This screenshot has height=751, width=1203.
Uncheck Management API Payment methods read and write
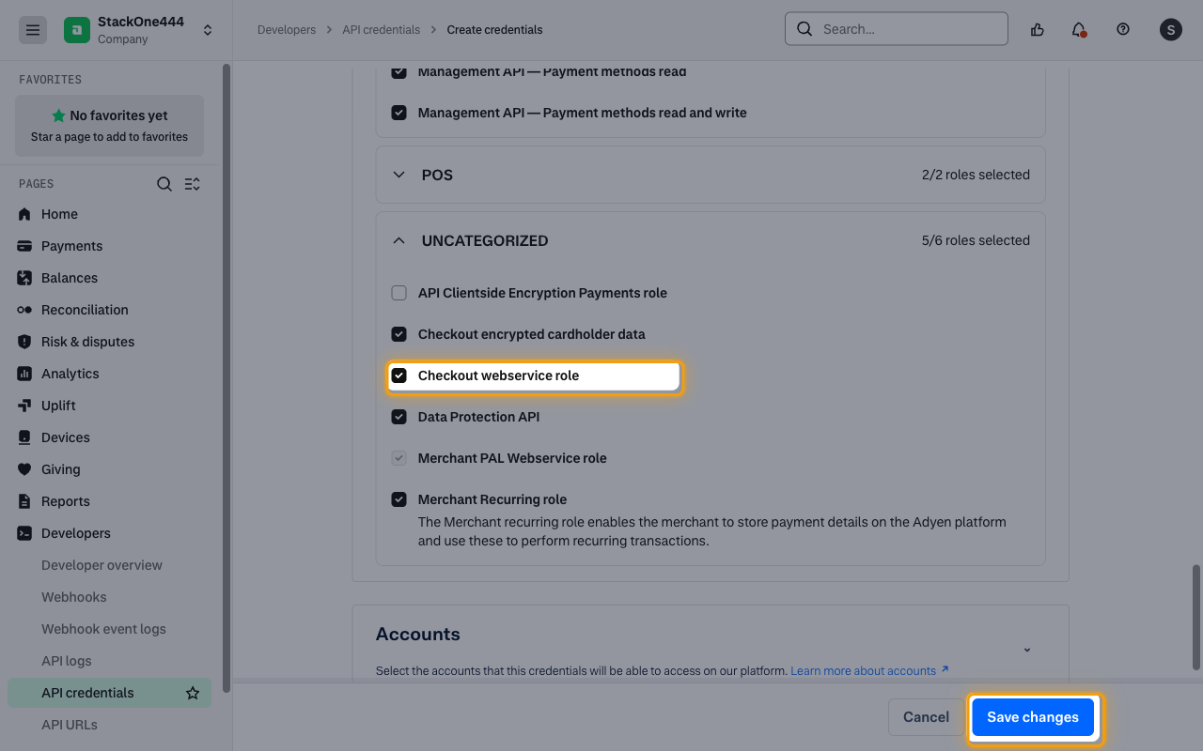click(x=398, y=113)
